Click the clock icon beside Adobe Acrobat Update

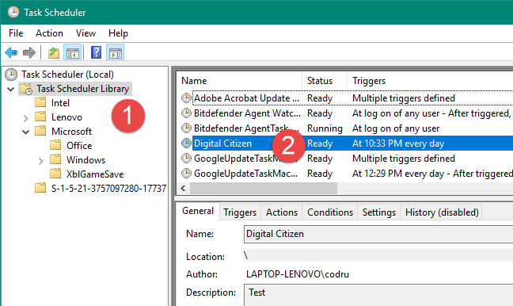pos(186,98)
